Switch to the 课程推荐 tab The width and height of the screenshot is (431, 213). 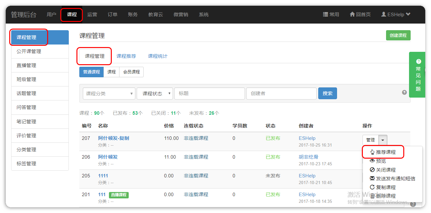click(x=126, y=56)
